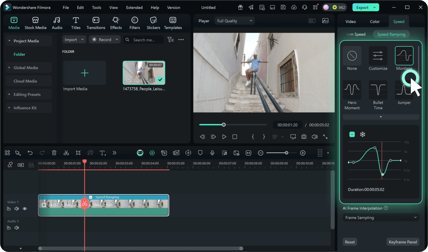Click the text tool in timeline toolbar
The height and width of the screenshot is (252, 428).
pos(103,153)
